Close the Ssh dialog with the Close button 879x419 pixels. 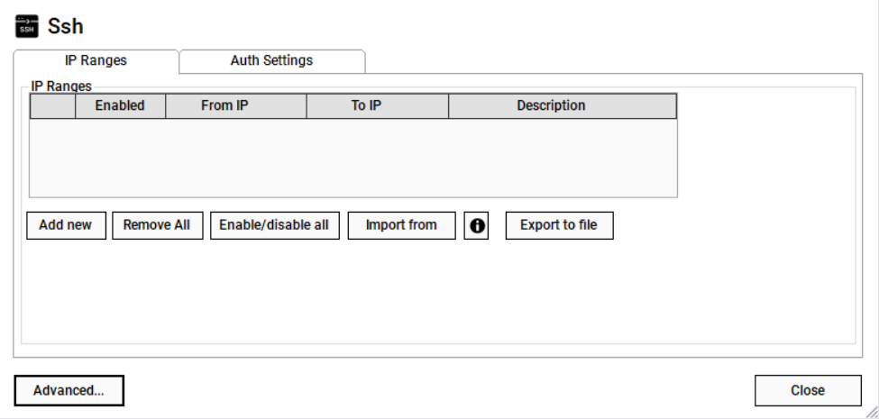tap(808, 390)
